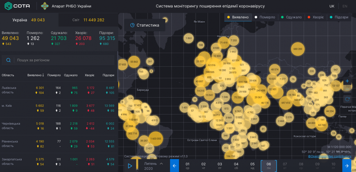
Task: Click the Пошук за регіоном search field
Action: pos(64,60)
